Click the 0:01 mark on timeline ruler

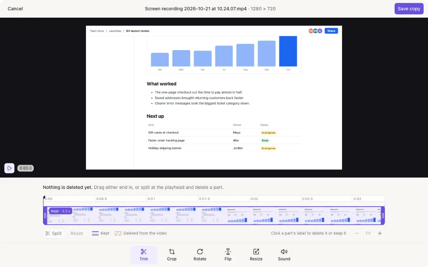[151, 199]
